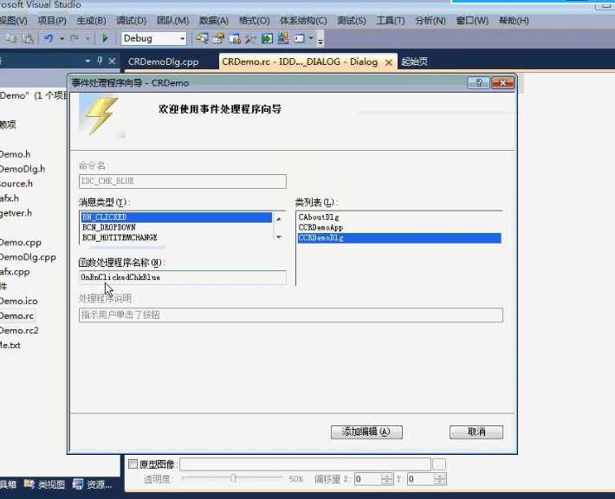Screen dimensions: 615x499
Task: Open the 格式(O) menu
Action: pyautogui.click(x=255, y=21)
